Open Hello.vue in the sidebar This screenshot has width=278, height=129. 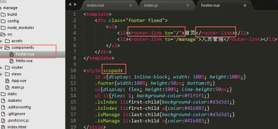tap(24, 61)
